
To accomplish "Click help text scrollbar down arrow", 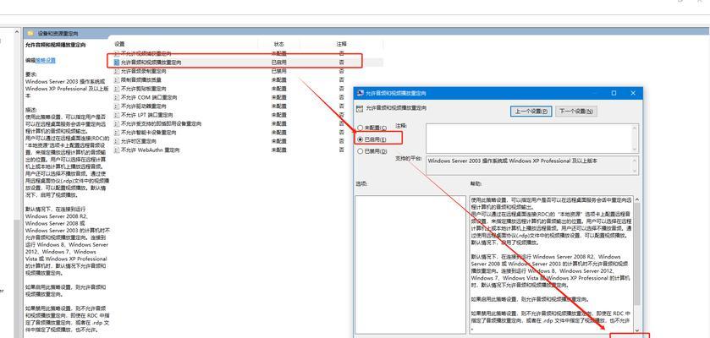I will [x=637, y=330].
